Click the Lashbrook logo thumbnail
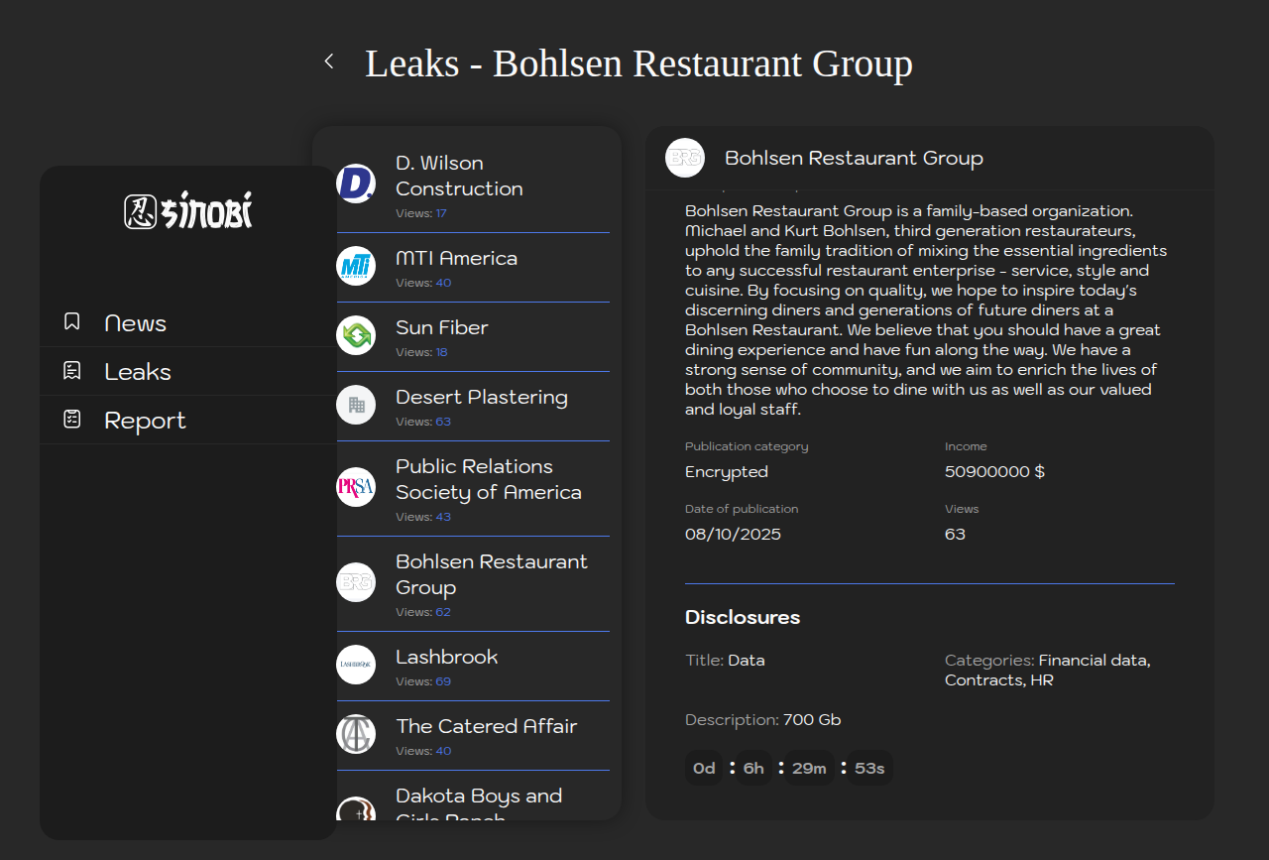1269x860 pixels. [356, 665]
